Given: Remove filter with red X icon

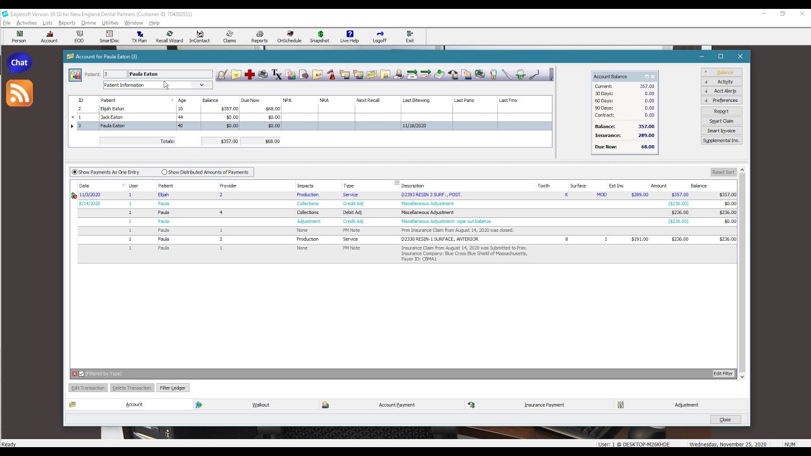Looking at the screenshot, I should 74,374.
